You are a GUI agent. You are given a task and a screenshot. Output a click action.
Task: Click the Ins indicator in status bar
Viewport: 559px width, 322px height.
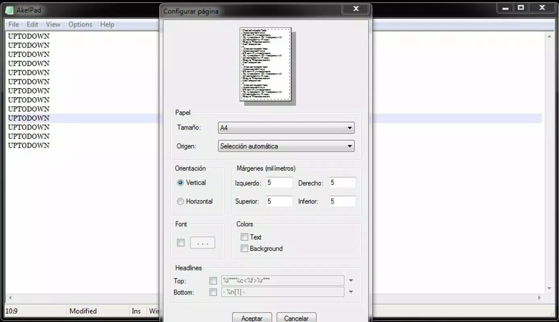[x=136, y=311]
